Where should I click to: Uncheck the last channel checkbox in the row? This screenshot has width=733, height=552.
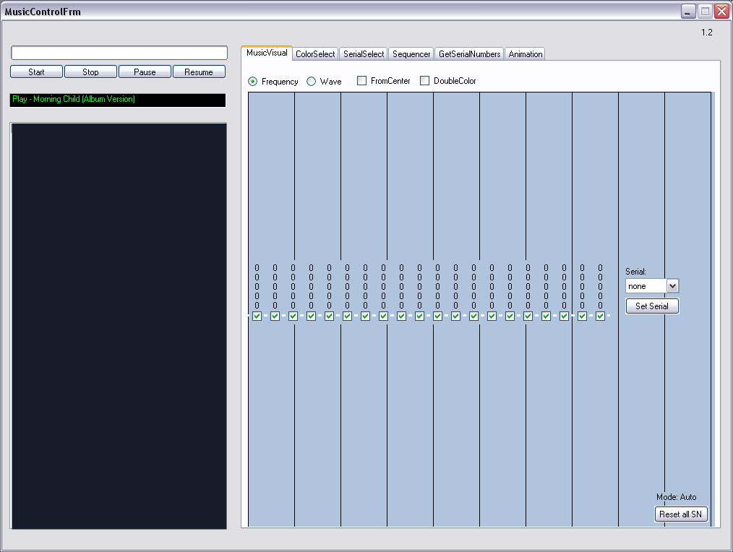click(x=600, y=316)
